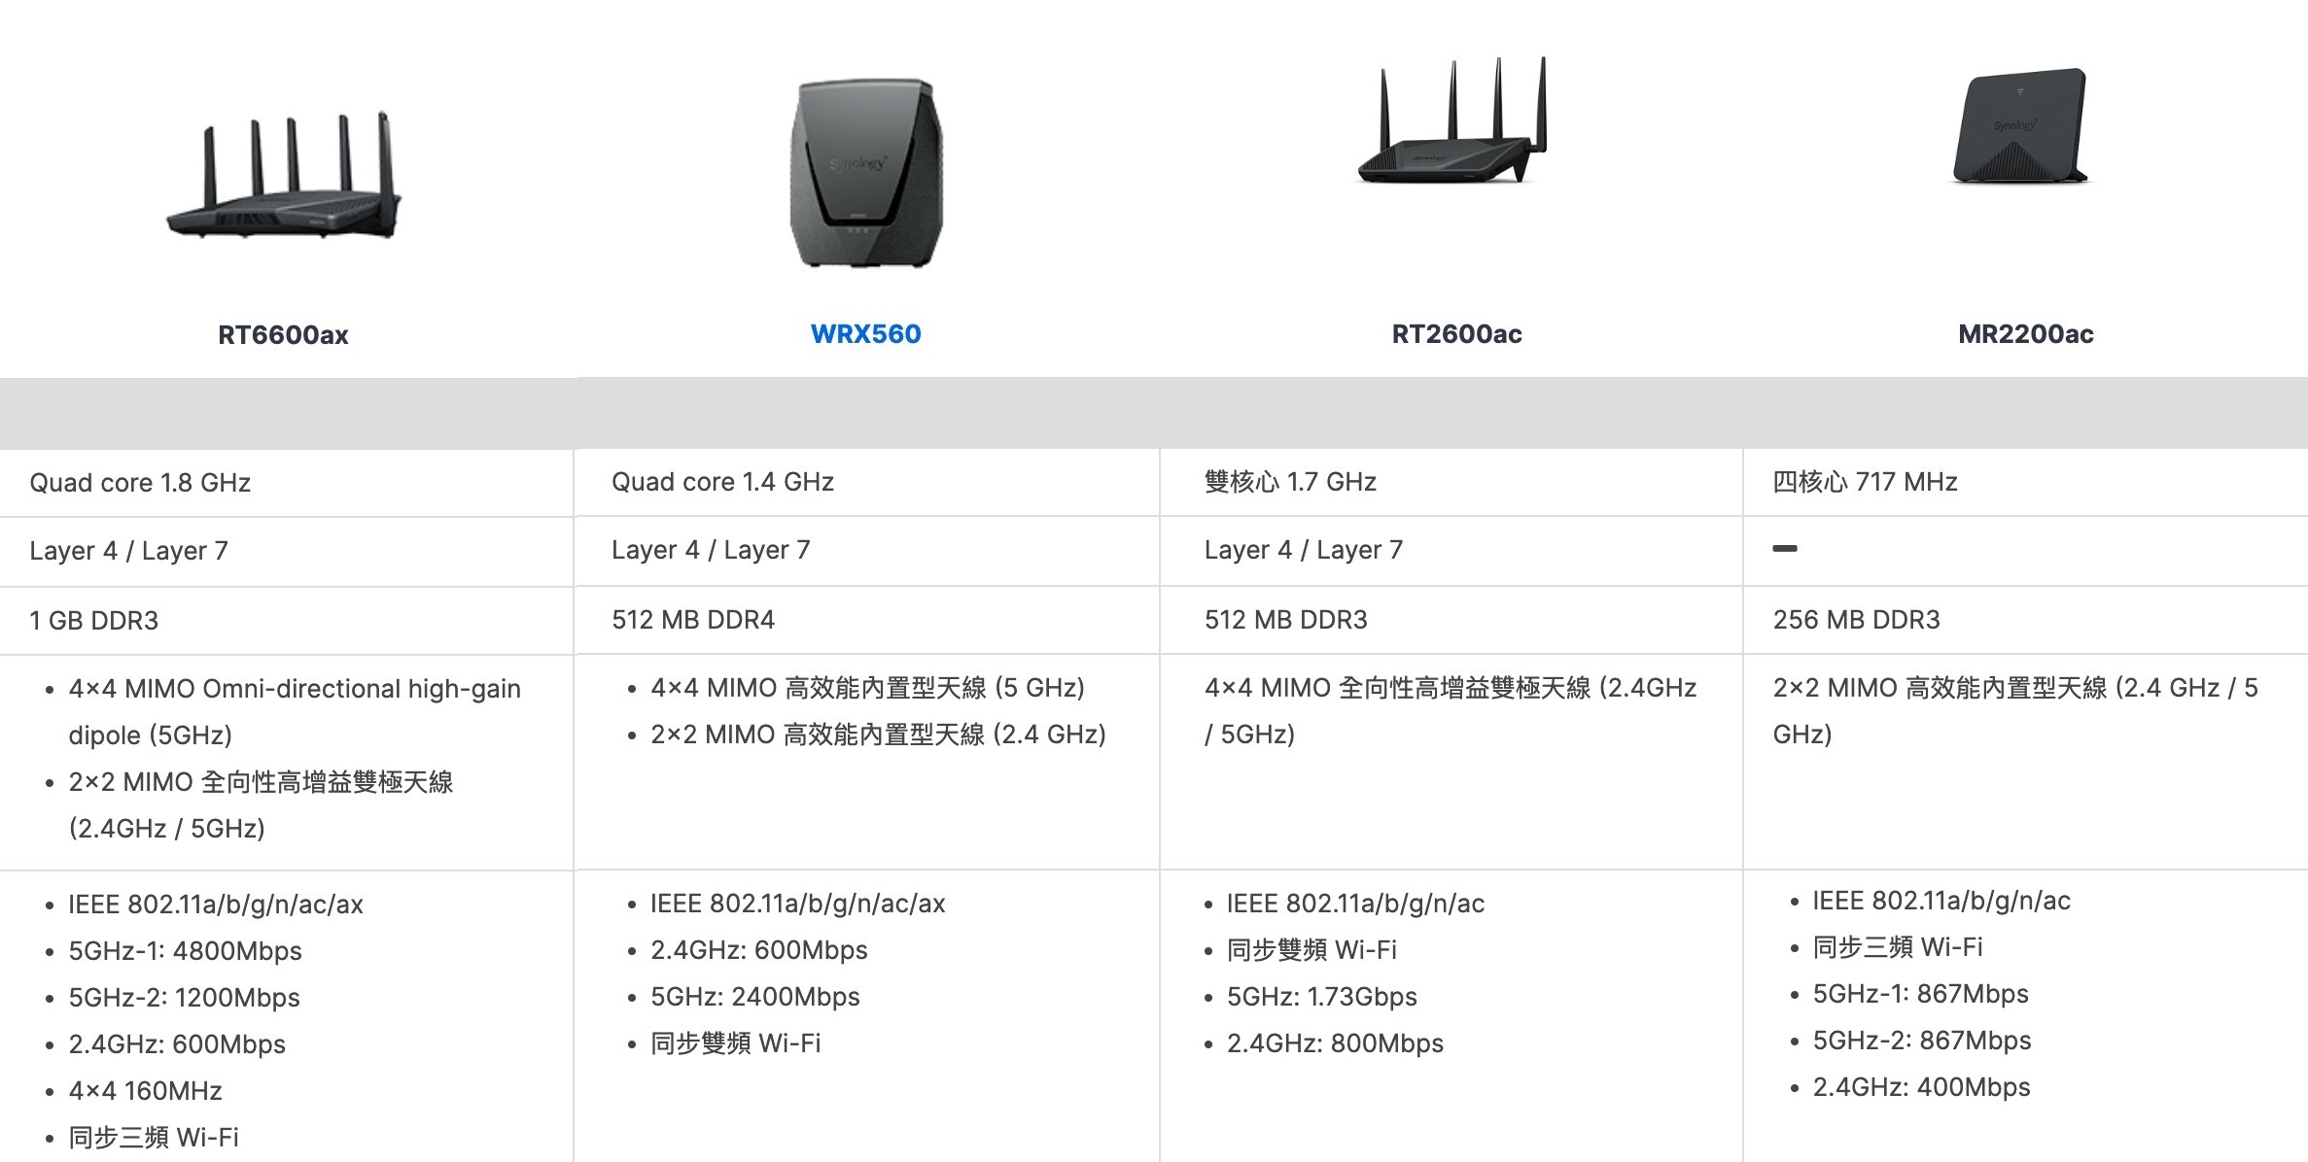2308x1162 pixels.
Task: Click the 256 MB DDR3 memory cell
Action: [1856, 620]
